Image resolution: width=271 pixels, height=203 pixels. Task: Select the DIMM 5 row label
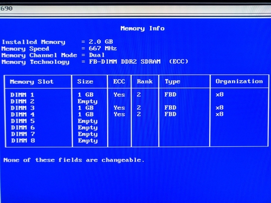tap(23, 121)
